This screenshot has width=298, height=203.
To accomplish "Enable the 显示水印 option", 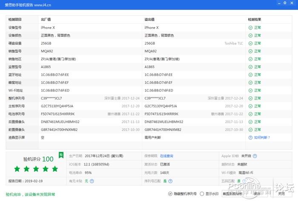I will (x=202, y=194).
